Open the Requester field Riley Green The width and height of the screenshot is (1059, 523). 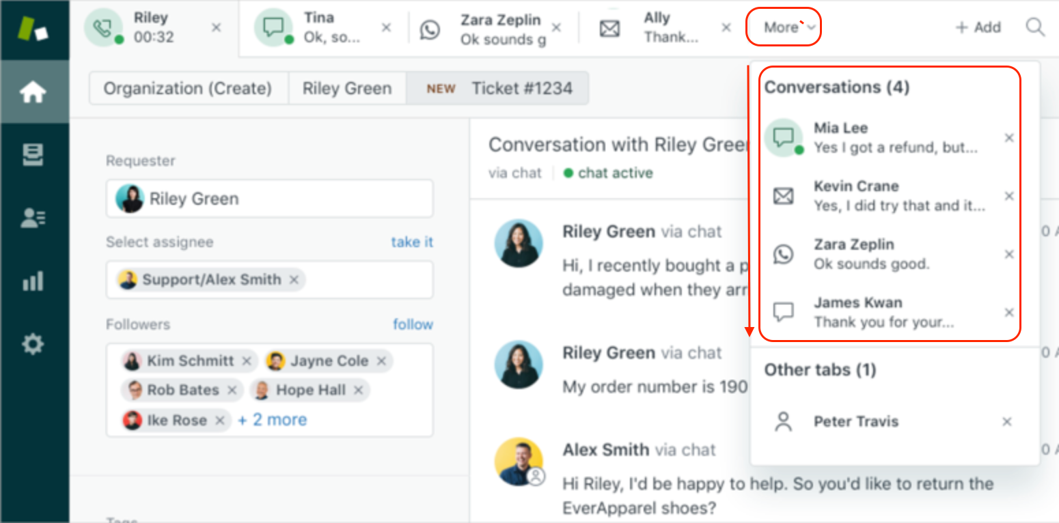pyautogui.click(x=269, y=199)
